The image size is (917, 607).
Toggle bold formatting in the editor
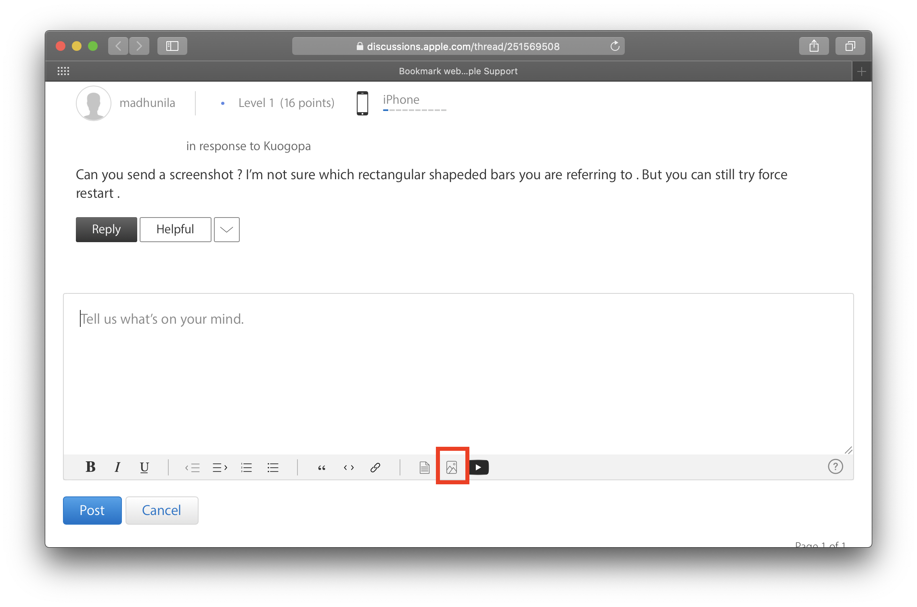[90, 467]
